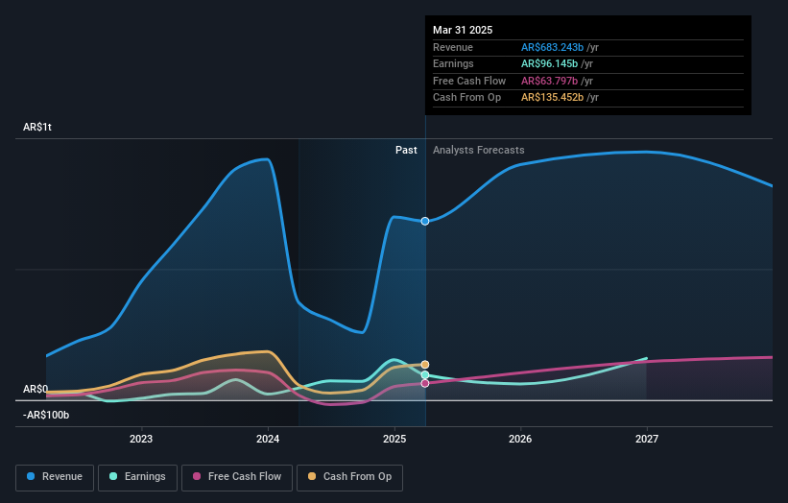Click the Free Cash Flow label in tooltip
This screenshot has width=788, height=503.
pyautogui.click(x=469, y=81)
